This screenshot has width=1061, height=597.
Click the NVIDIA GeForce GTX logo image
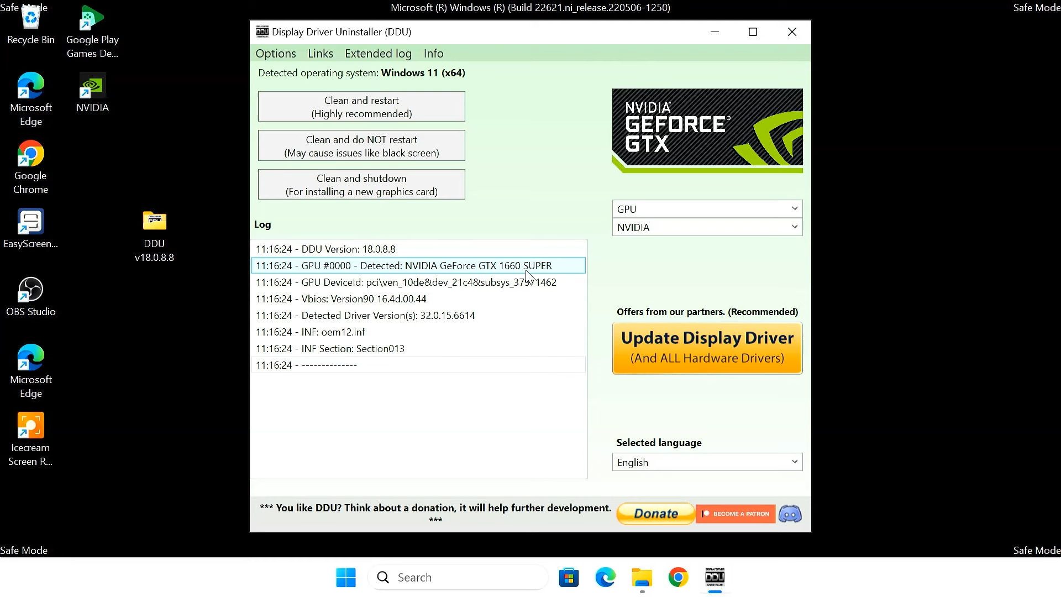(707, 131)
